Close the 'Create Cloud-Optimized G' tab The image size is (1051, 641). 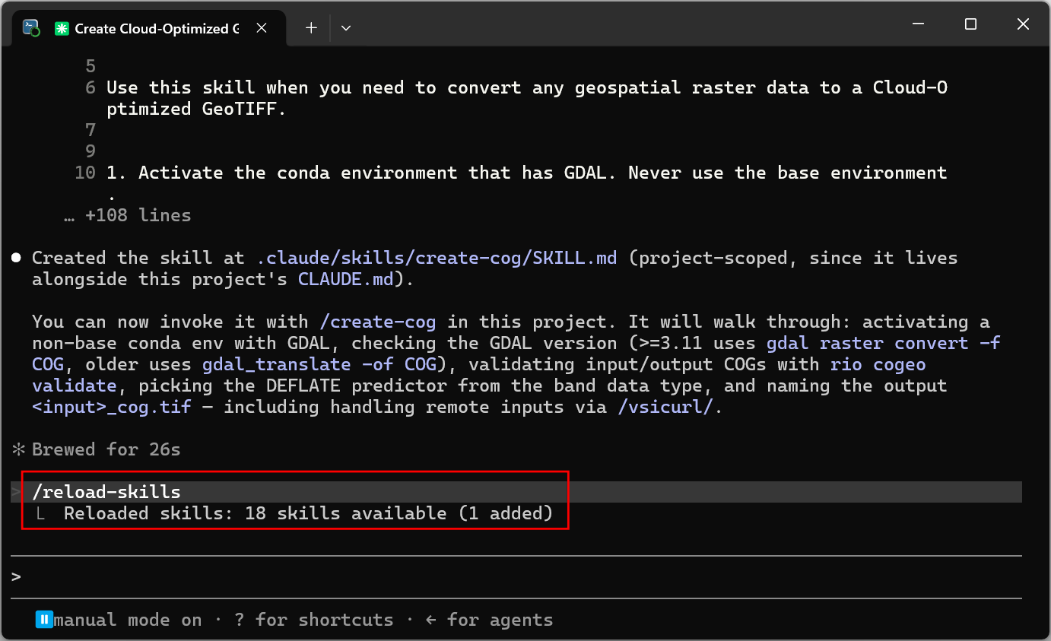(261, 28)
